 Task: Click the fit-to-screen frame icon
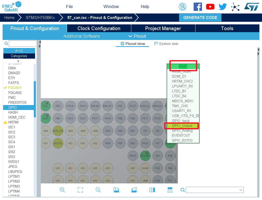[x=80, y=190]
